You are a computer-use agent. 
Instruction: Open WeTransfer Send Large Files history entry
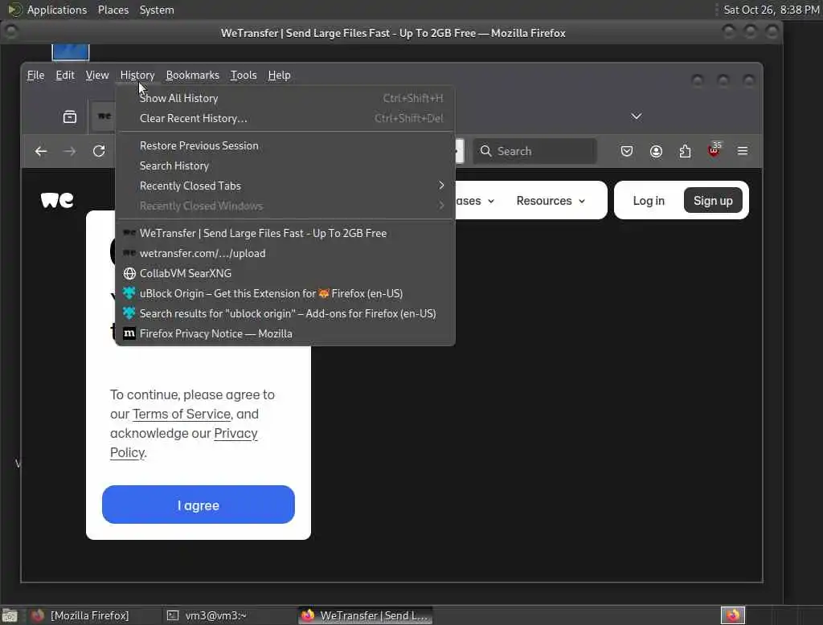285,233
